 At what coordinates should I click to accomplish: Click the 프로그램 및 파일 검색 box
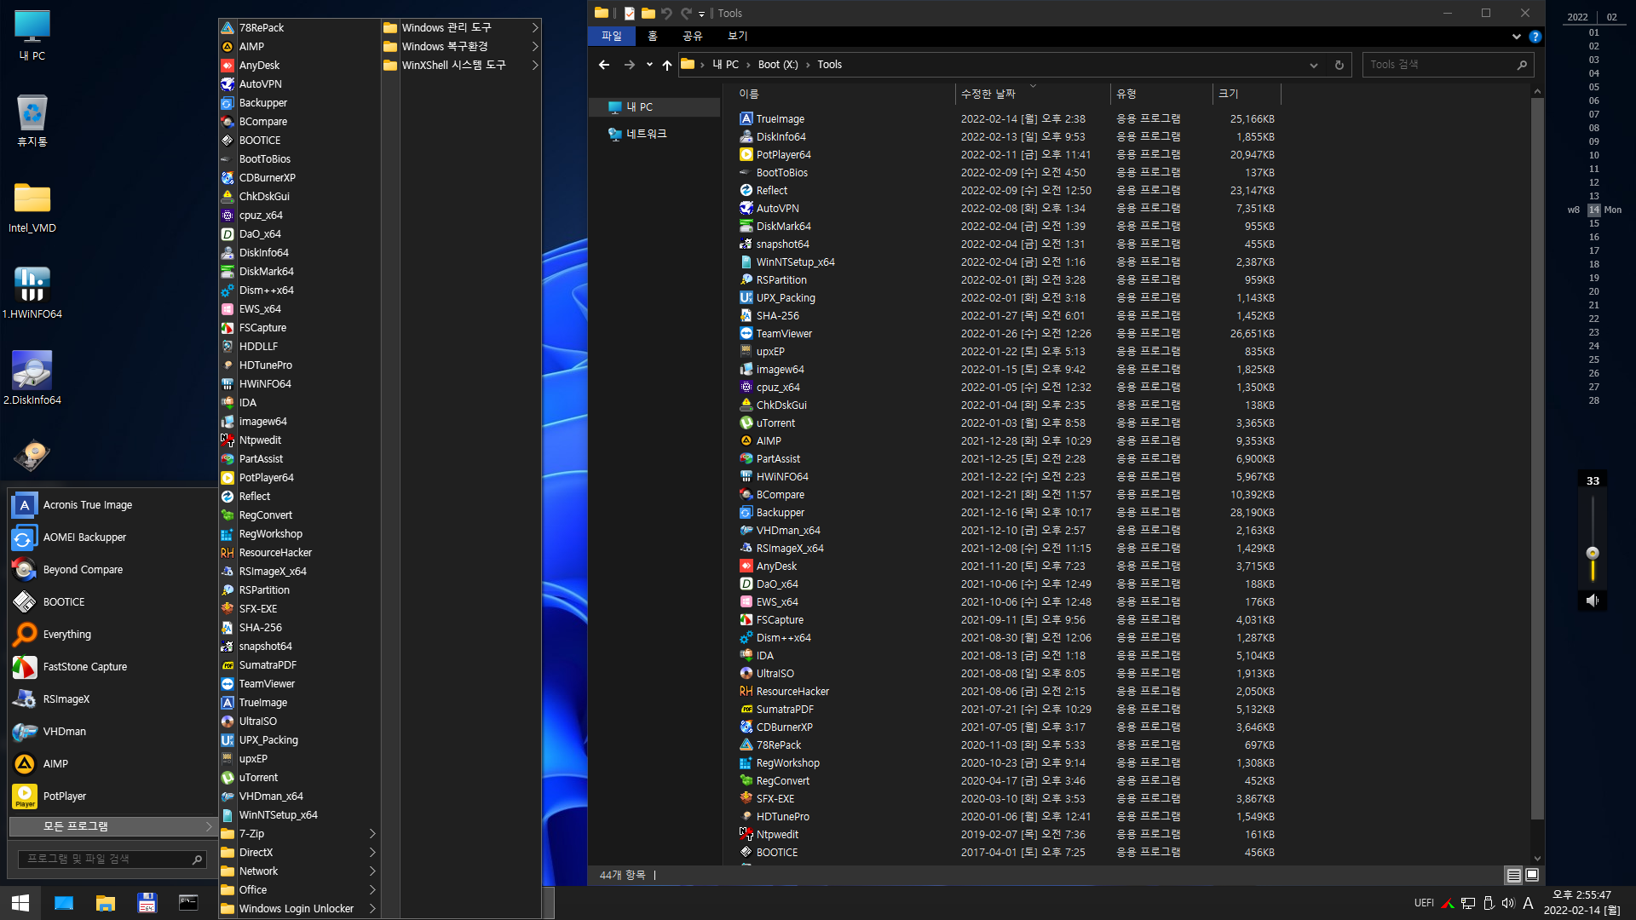coord(111,860)
